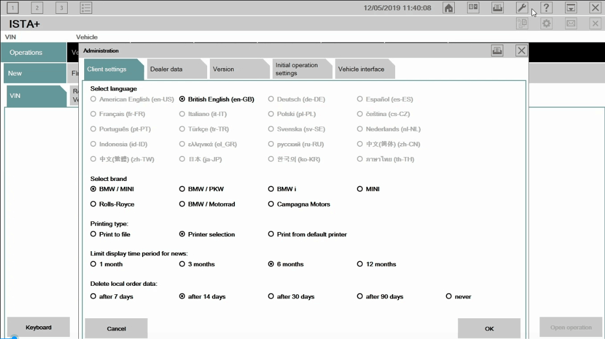605x339 pixels.
Task: Switch to session 2 in the top bar
Action: 37,7
